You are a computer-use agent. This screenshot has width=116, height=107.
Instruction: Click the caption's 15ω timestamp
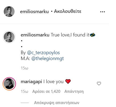[24, 68]
